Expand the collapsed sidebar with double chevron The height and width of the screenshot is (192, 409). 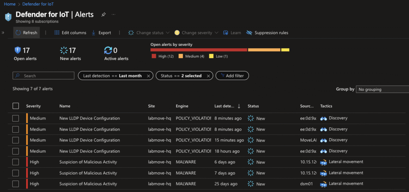pos(3,33)
